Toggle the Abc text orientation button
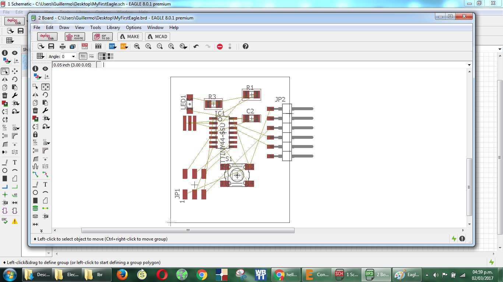 click(83, 56)
